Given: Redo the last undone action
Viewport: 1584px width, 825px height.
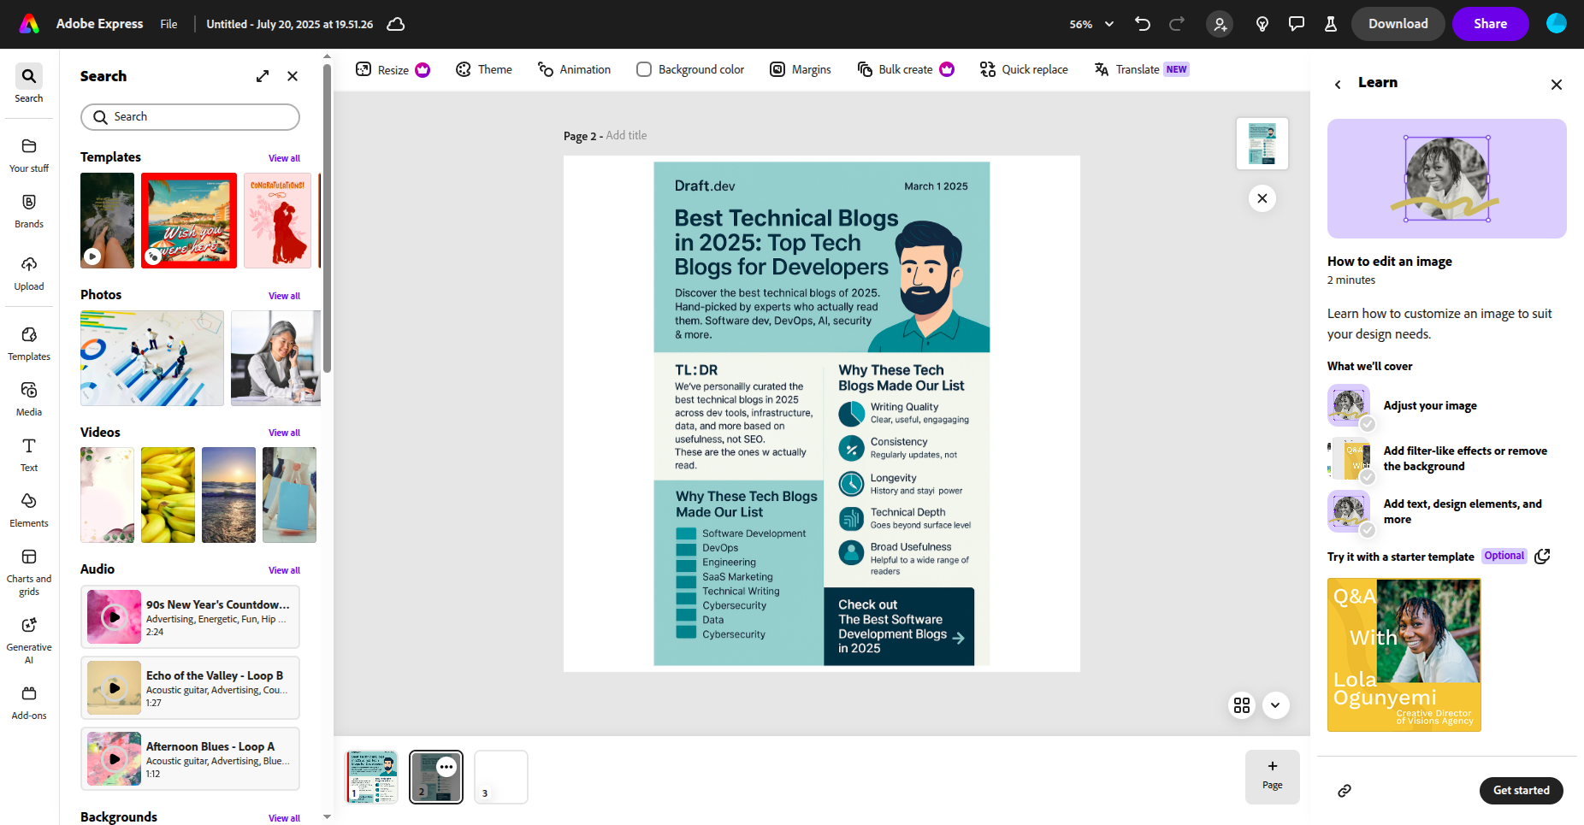Looking at the screenshot, I should [x=1177, y=24].
